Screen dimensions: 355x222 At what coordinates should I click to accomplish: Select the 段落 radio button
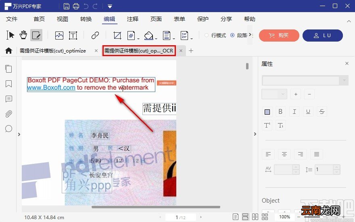[x=232, y=35]
